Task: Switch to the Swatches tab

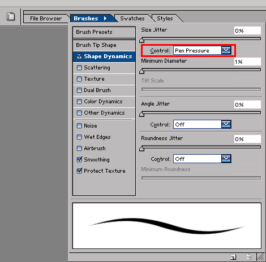Action: coord(132,19)
